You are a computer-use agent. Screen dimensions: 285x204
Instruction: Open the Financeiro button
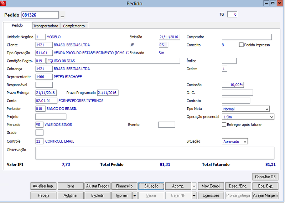[124, 186]
